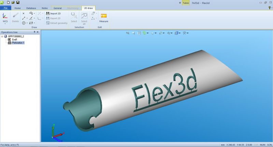Viewport: 273px width, 147px height.
Task: Close the Operations tree panel
Action: coord(38,32)
